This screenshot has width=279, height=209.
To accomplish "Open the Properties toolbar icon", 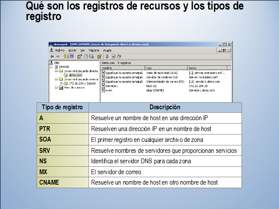I will 79,56.
